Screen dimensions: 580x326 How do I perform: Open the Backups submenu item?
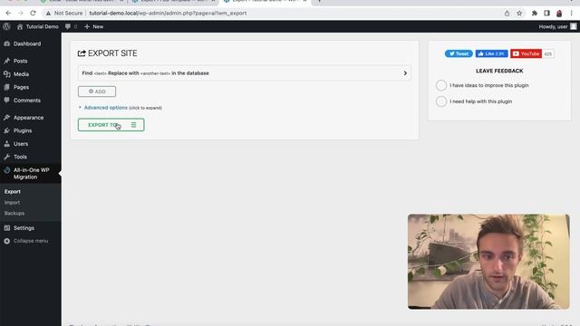(14, 214)
